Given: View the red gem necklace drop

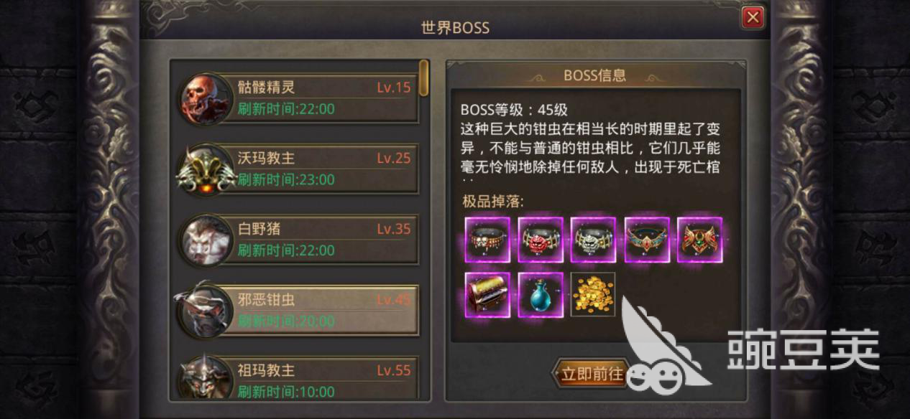Looking at the screenshot, I should click(700, 240).
